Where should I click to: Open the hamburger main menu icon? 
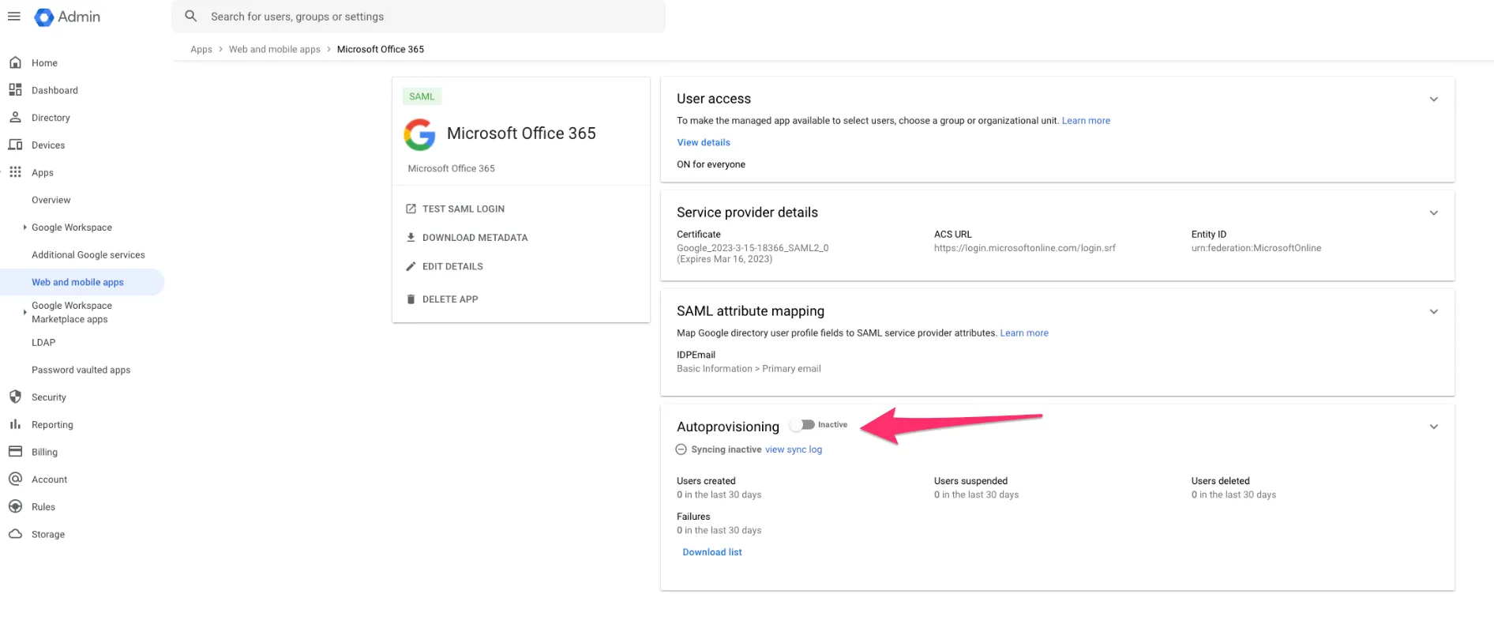point(14,17)
